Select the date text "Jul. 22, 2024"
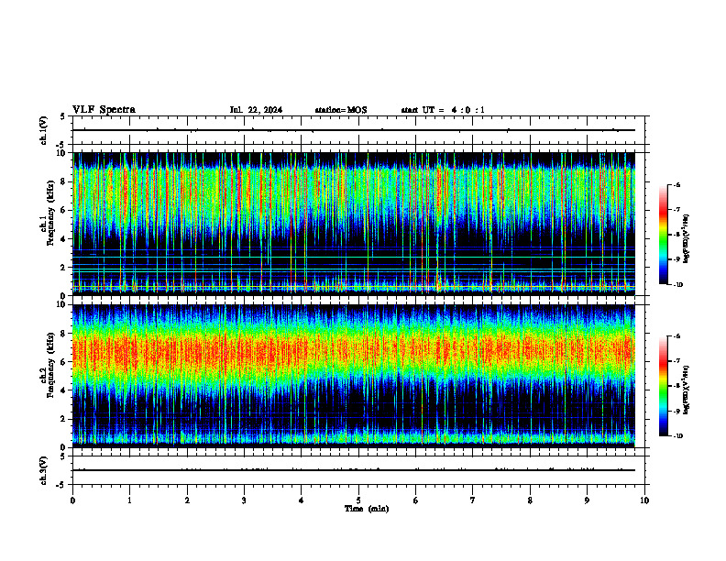The height and width of the screenshot is (561, 726). [256, 110]
